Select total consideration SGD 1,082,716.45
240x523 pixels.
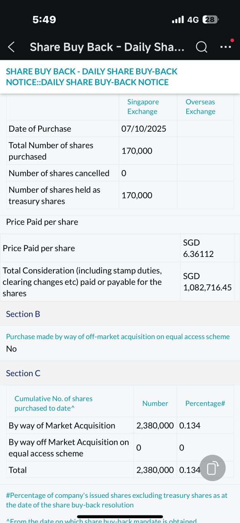[207, 282]
